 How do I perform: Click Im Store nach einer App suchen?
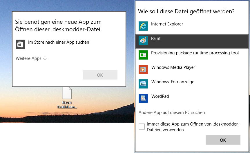[59, 42]
